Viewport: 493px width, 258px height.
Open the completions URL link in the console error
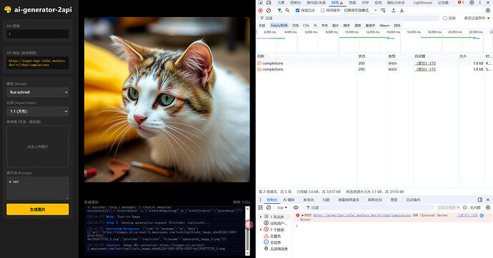tap(362, 215)
